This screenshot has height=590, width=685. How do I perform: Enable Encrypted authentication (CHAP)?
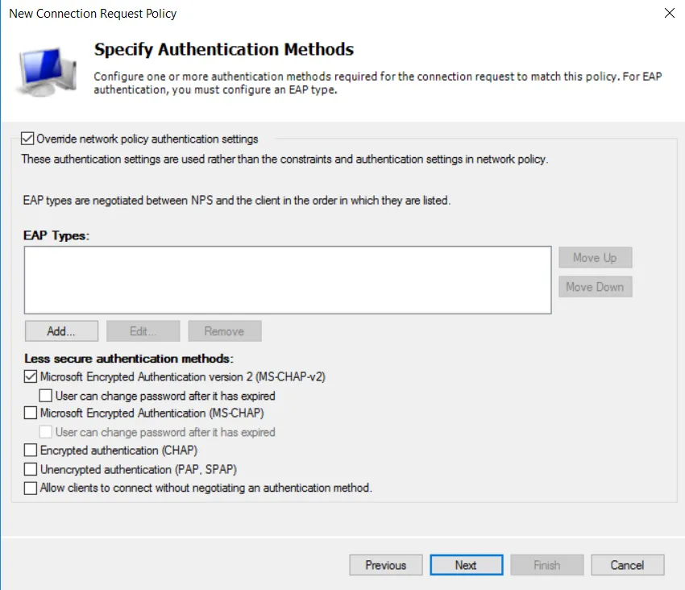pos(30,450)
